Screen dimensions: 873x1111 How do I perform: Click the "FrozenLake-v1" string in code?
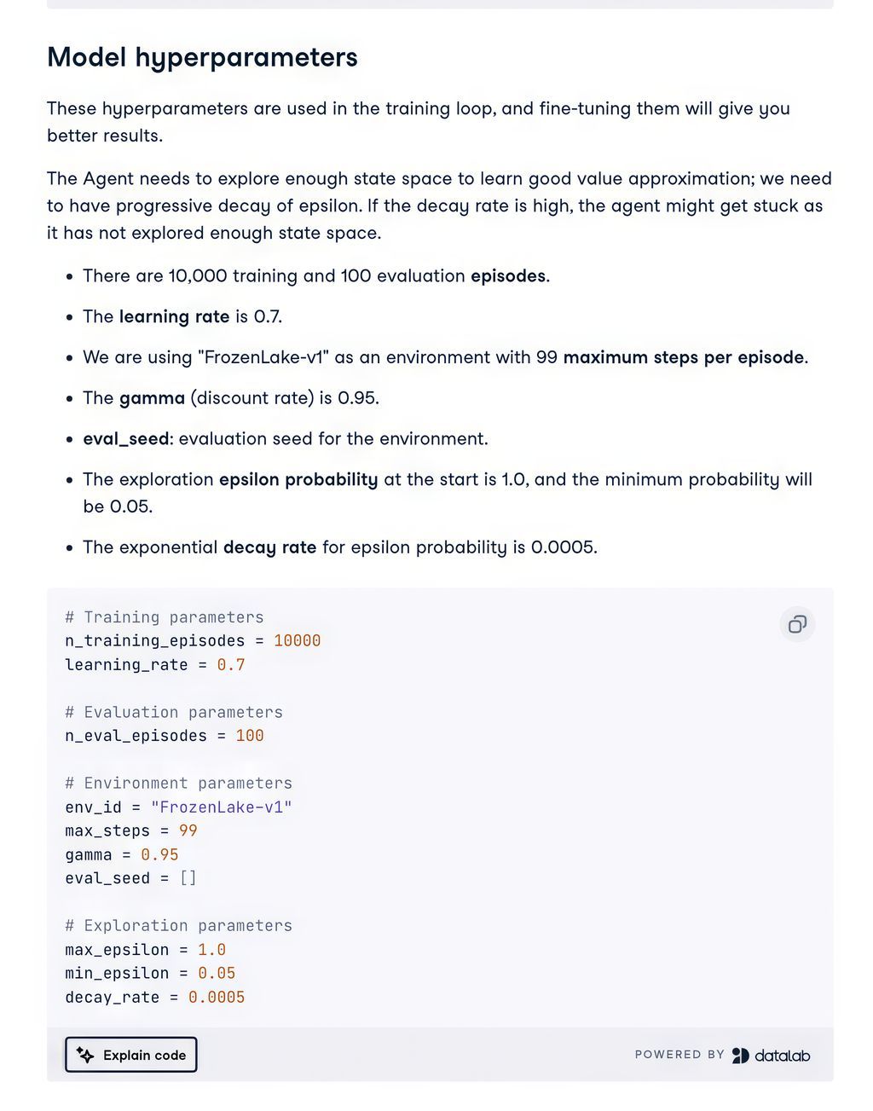point(222,807)
